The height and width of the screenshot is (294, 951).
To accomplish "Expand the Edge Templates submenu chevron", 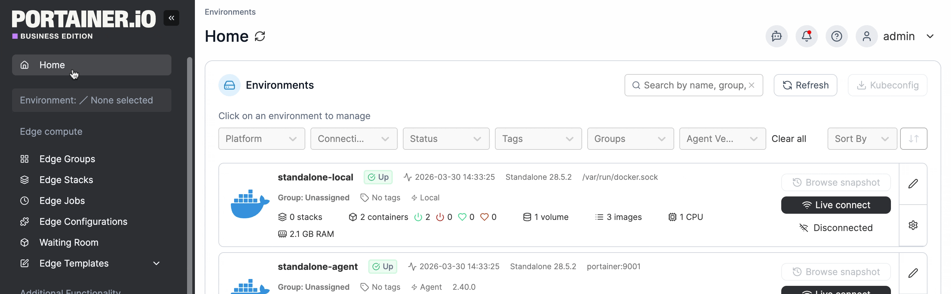I will [x=156, y=263].
